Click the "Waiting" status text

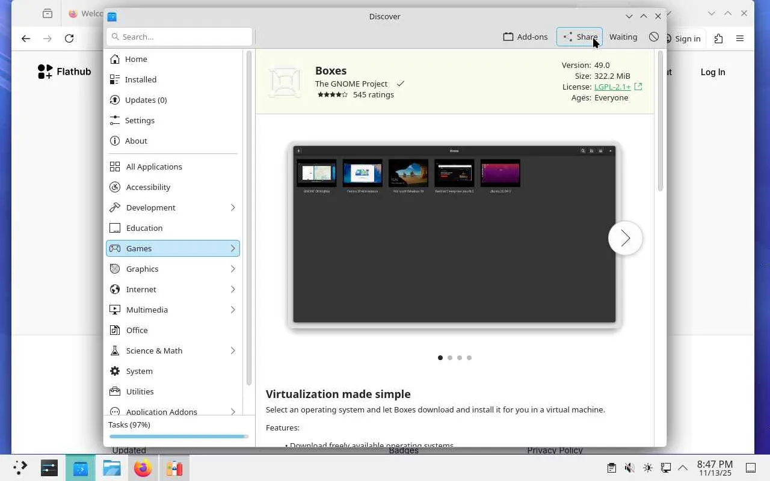[623, 37]
